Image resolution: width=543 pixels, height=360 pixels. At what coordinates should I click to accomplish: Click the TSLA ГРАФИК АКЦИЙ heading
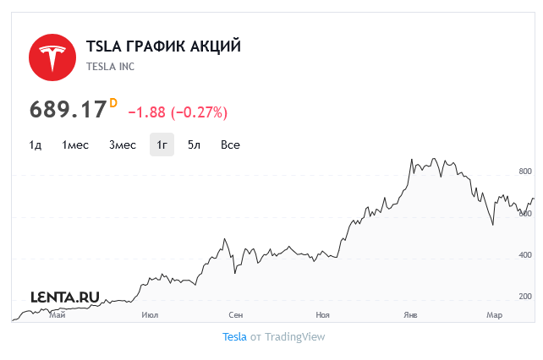click(163, 46)
